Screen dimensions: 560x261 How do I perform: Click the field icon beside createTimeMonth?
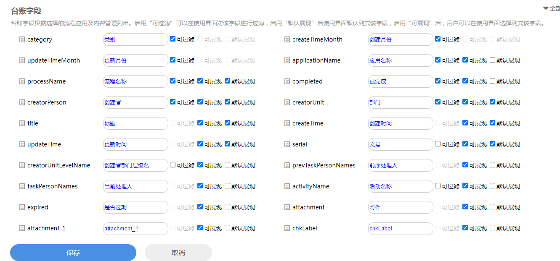287,39
